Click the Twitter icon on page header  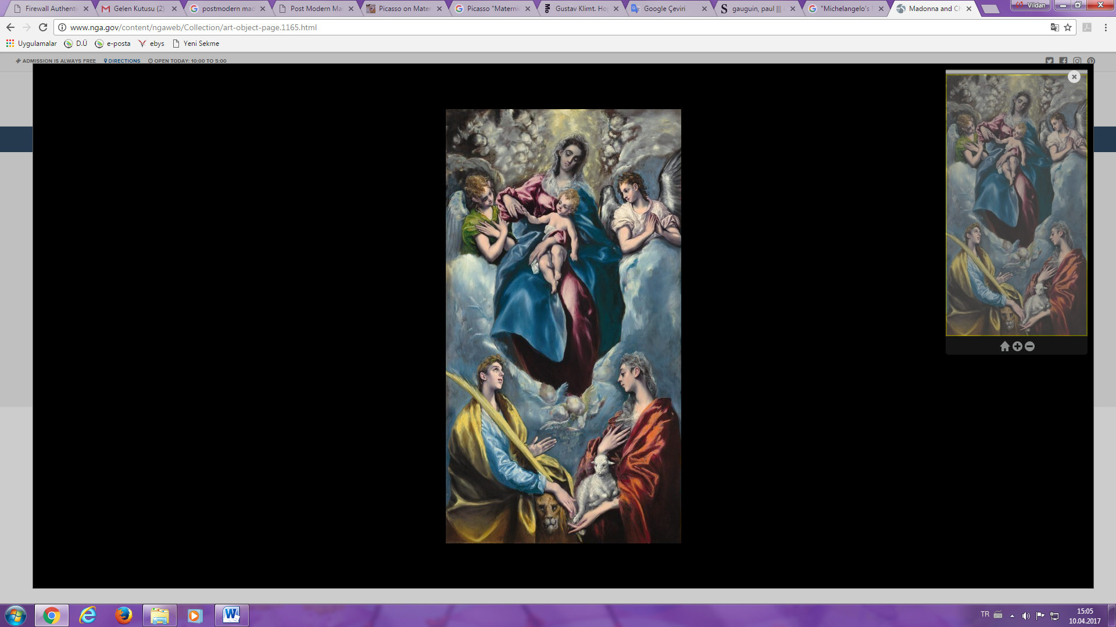[x=1049, y=61]
